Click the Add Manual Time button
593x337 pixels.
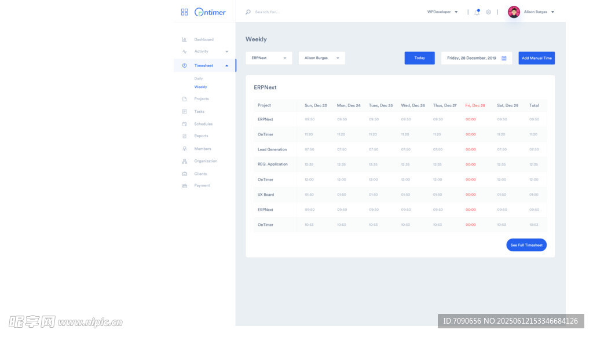coord(536,58)
